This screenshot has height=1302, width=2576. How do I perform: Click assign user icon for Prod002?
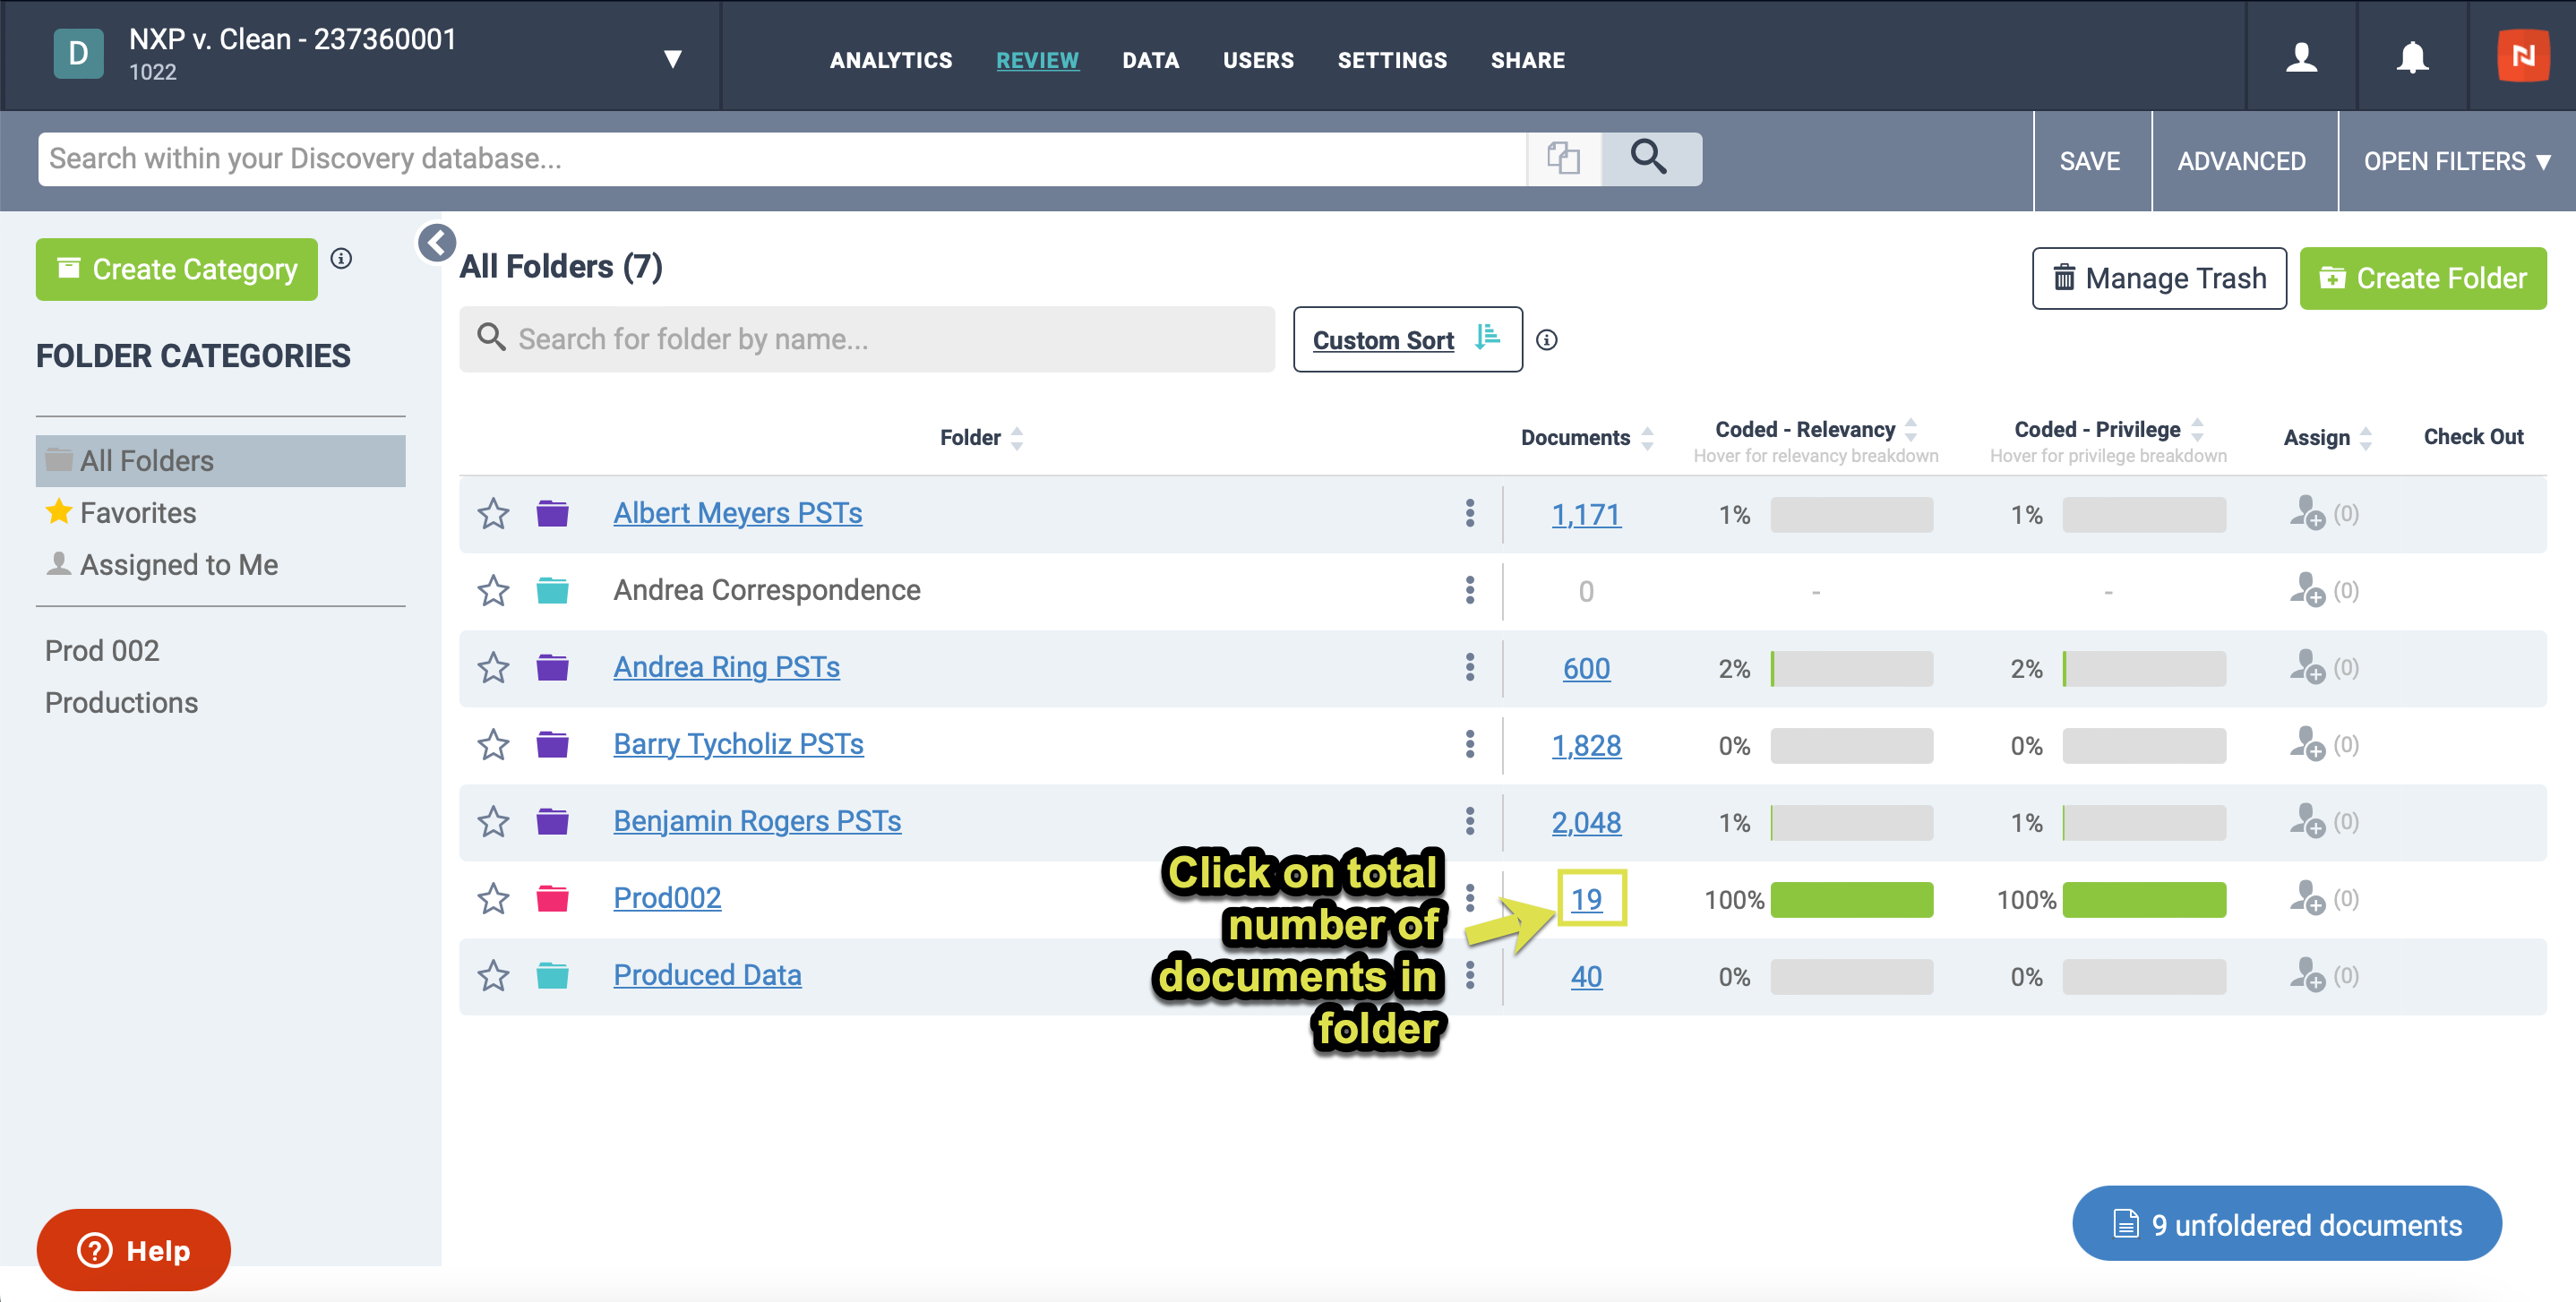tap(2307, 898)
